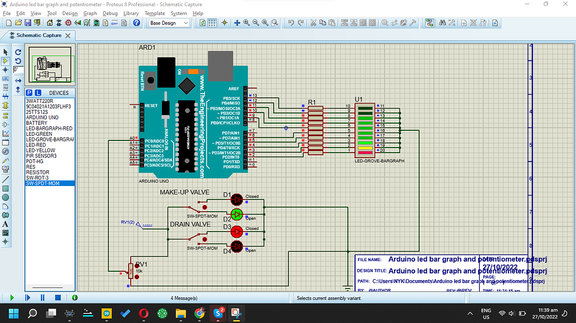Rotate anticlockwise using the second rotation arrow

(x=18, y=61)
